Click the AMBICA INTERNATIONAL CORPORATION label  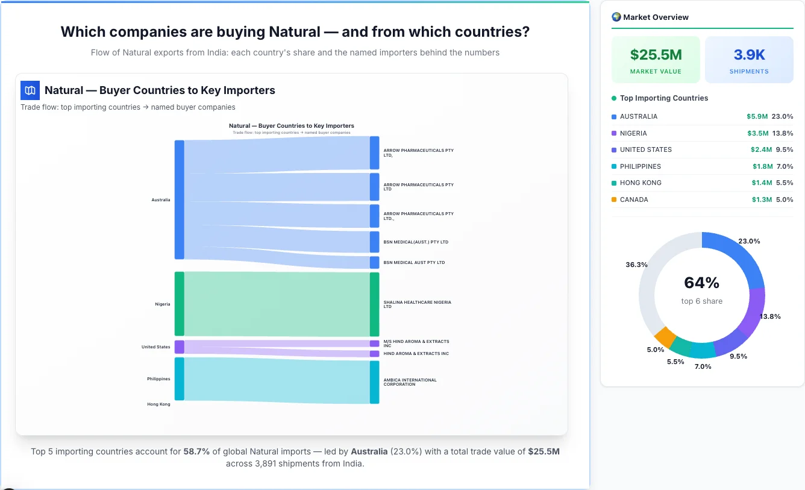(x=410, y=382)
